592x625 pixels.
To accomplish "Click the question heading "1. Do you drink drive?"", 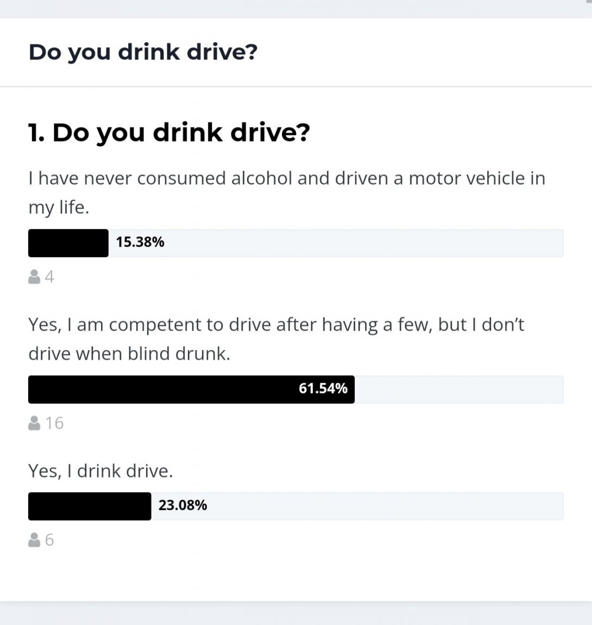I will click(x=169, y=133).
